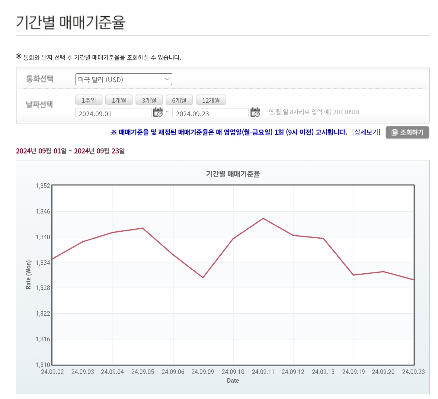Screen dimensions: 438x399
Task: Select the 3개월 period button
Action: pos(149,100)
